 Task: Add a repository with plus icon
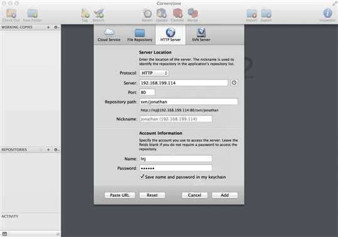[48, 149]
